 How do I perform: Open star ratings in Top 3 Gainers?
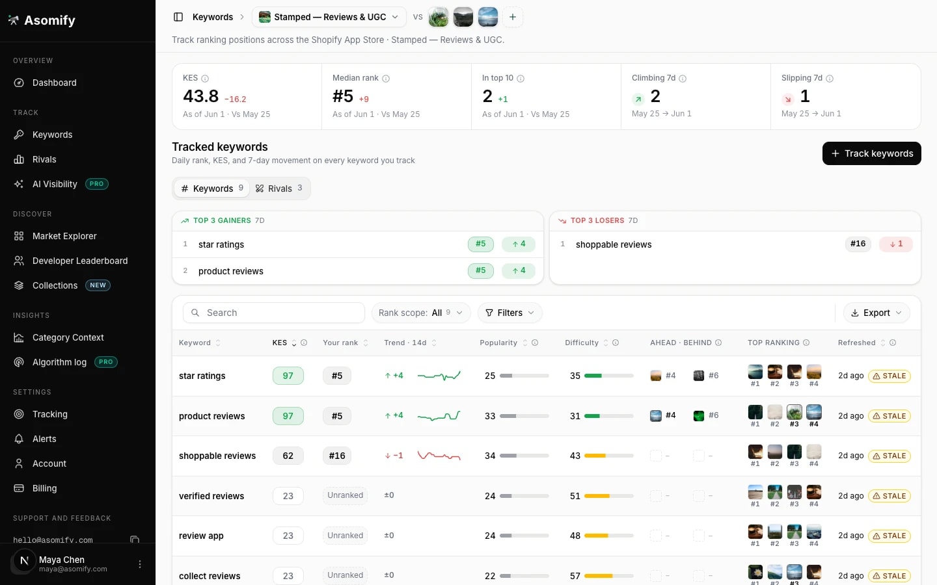(x=358, y=244)
